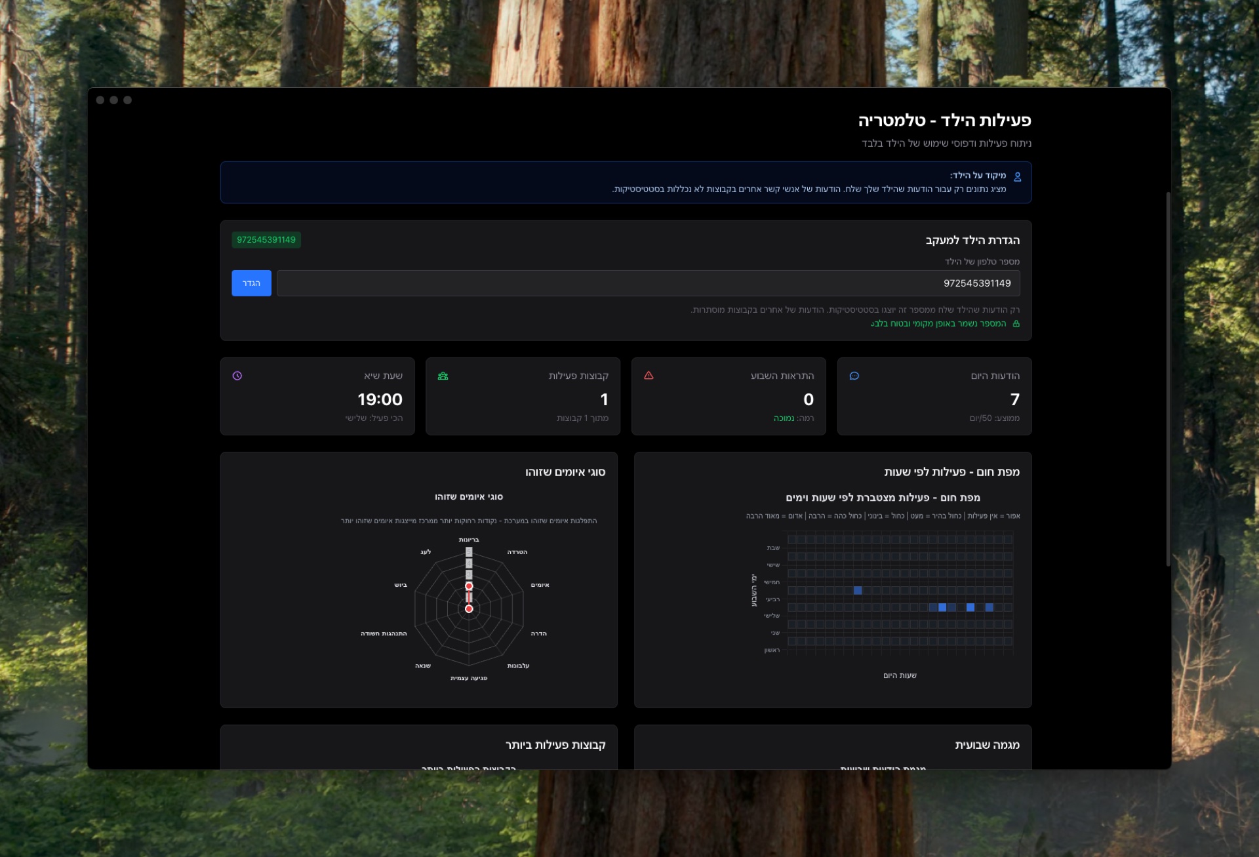1259x857 pixels.
Task: Click the 5 scale tick on radar axis
Action: click(469, 552)
